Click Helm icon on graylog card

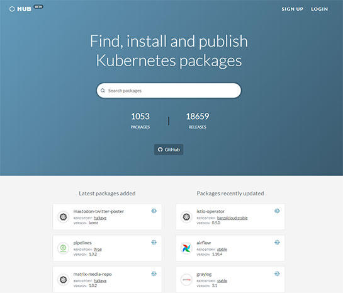(277, 273)
